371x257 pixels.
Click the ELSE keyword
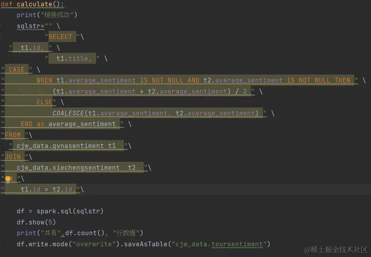(x=44, y=102)
